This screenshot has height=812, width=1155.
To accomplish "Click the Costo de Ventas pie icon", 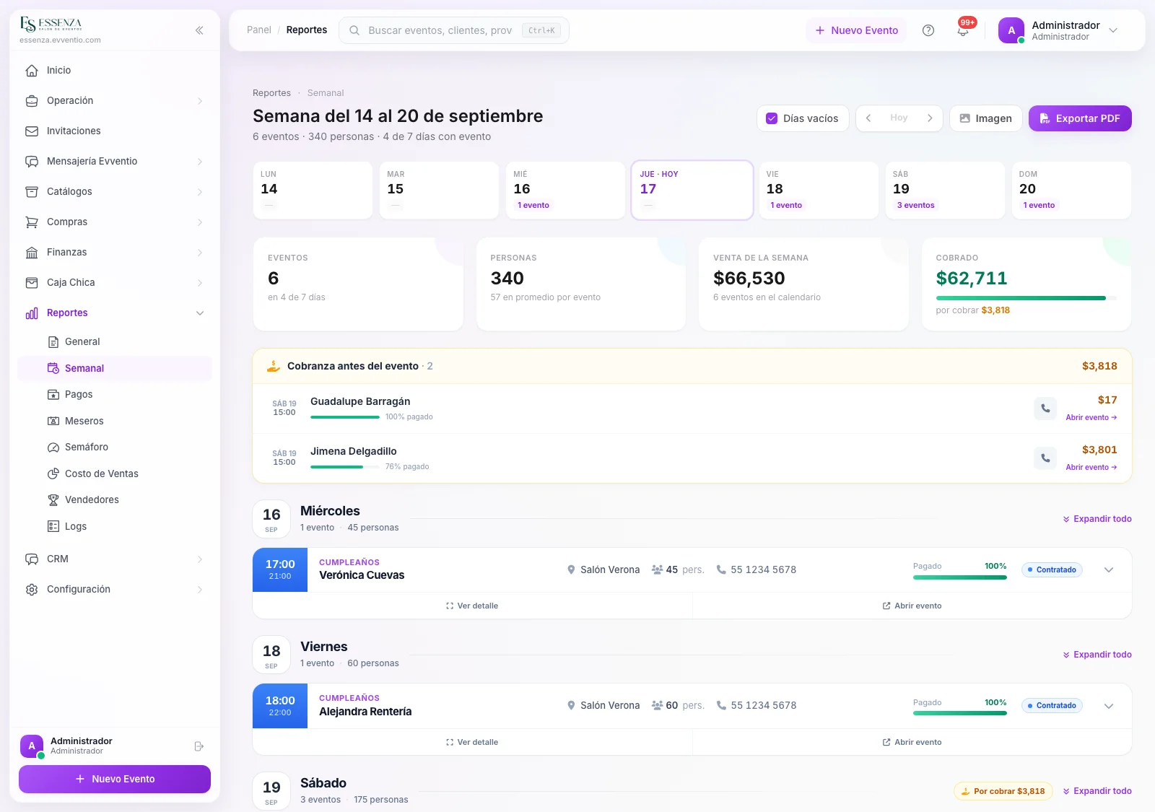I will point(53,474).
